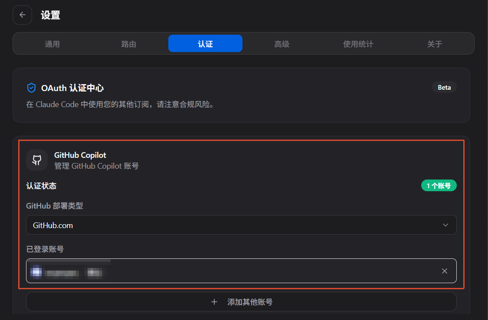The height and width of the screenshot is (320, 488).
Task: Open the 高级 tab
Action: (x=282, y=44)
